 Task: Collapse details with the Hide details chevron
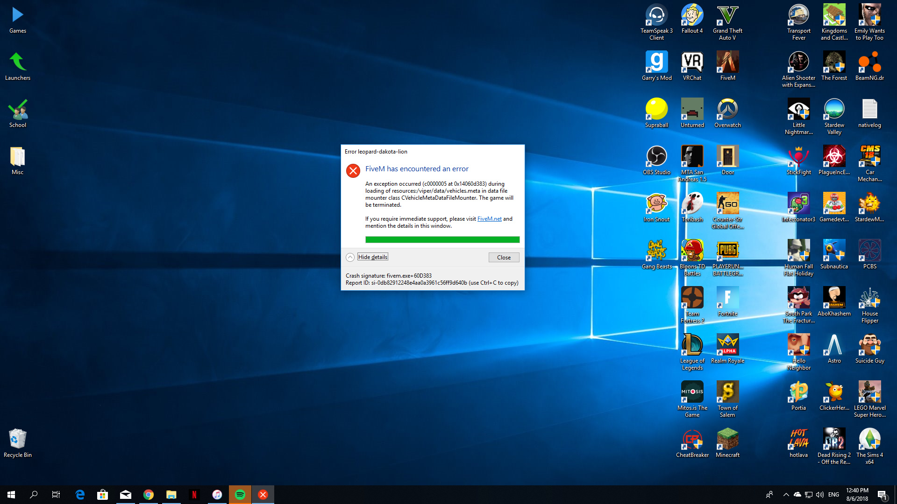click(x=350, y=257)
